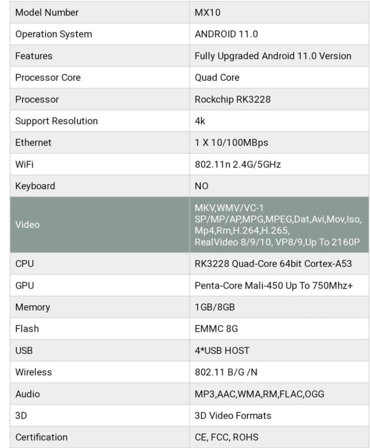Click the Quad Core value cell
The width and height of the screenshot is (370, 448).
[x=217, y=77]
